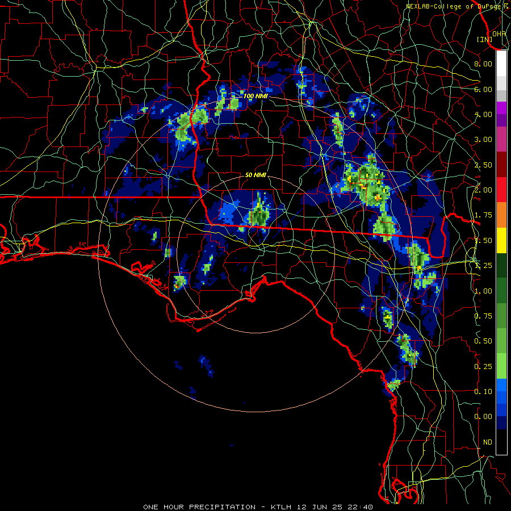Image resolution: width=511 pixels, height=511 pixels.
Task: Click the 100 NMI range ring label
Action: point(256,96)
